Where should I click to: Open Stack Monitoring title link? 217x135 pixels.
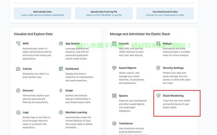173,96
